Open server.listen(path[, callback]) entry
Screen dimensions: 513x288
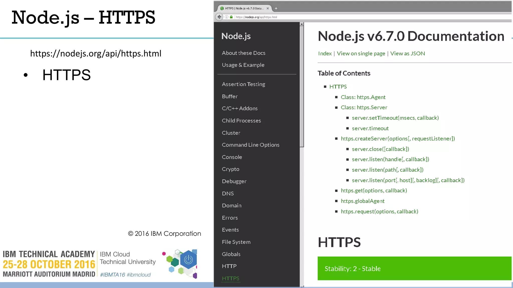(388, 170)
